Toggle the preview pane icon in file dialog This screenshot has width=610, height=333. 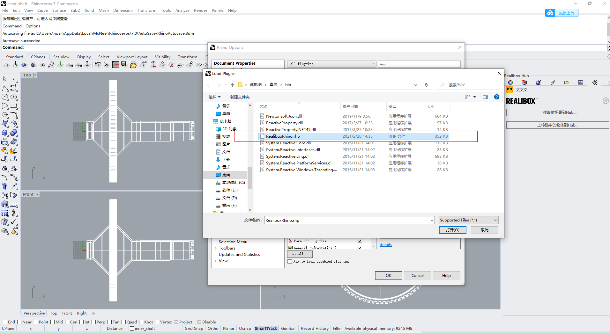click(x=485, y=97)
